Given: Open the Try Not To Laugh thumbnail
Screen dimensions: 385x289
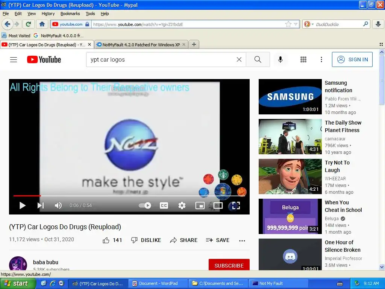Looking at the screenshot, I should (x=290, y=176).
